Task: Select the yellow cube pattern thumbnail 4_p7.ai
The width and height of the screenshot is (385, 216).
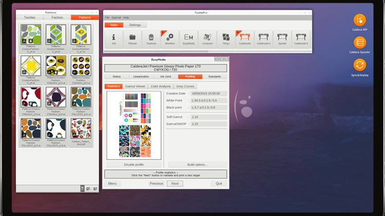Action: tap(81, 34)
